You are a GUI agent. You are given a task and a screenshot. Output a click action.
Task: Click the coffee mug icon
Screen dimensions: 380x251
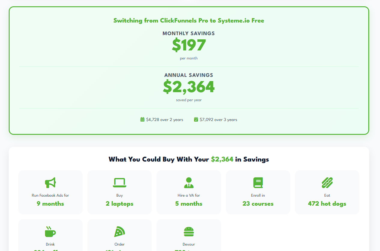click(x=50, y=232)
